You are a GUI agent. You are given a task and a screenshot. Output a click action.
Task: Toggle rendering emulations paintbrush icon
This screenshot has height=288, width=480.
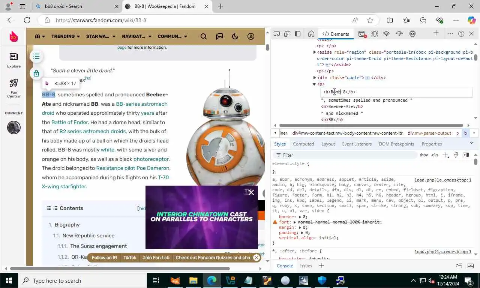(456, 155)
